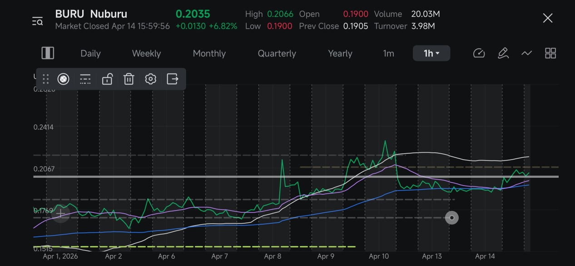Switch to the Daily timeframe
The image size is (575, 266).
90,53
